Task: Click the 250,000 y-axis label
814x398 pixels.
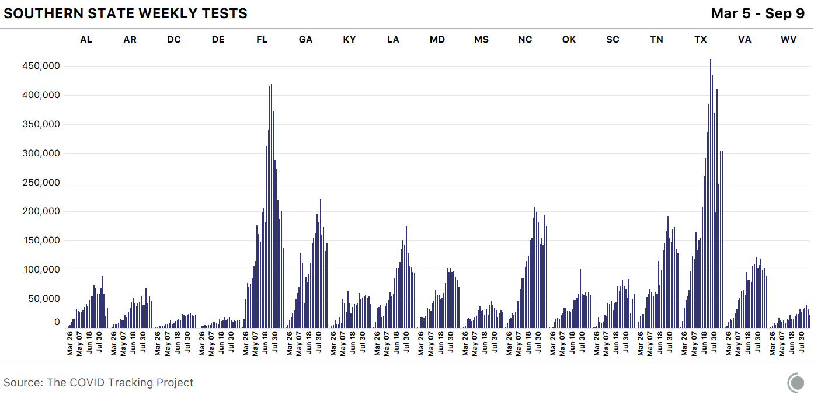Action: [x=41, y=182]
